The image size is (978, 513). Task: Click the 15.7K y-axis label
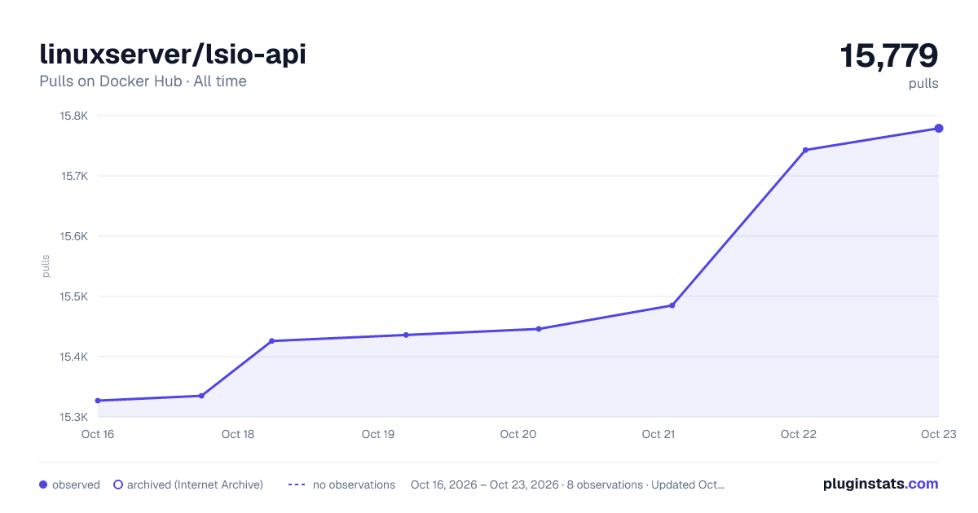(74, 176)
